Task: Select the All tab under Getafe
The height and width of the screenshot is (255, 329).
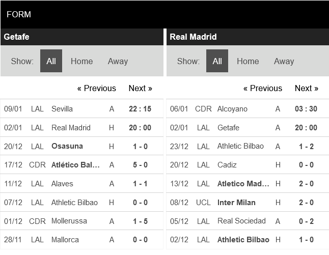Action: (51, 61)
